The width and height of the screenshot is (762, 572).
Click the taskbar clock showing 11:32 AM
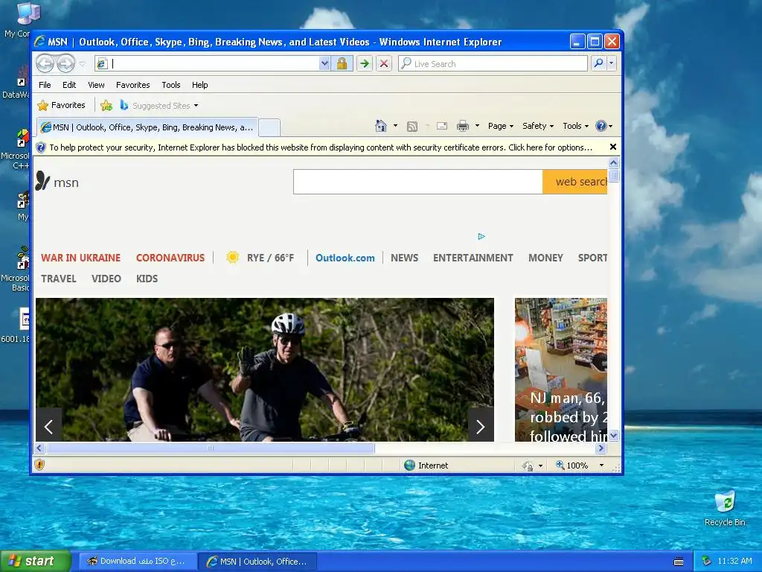click(734, 561)
